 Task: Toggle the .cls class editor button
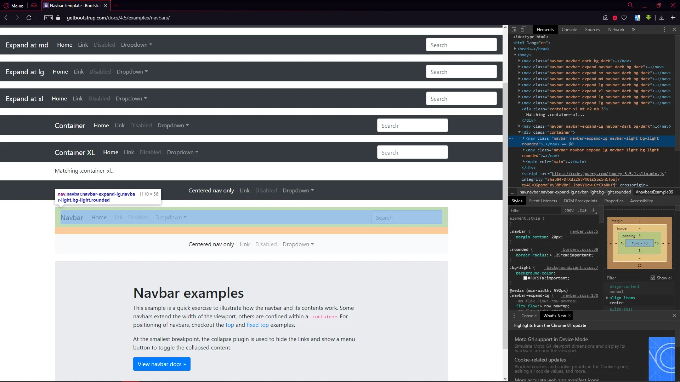tap(582, 210)
